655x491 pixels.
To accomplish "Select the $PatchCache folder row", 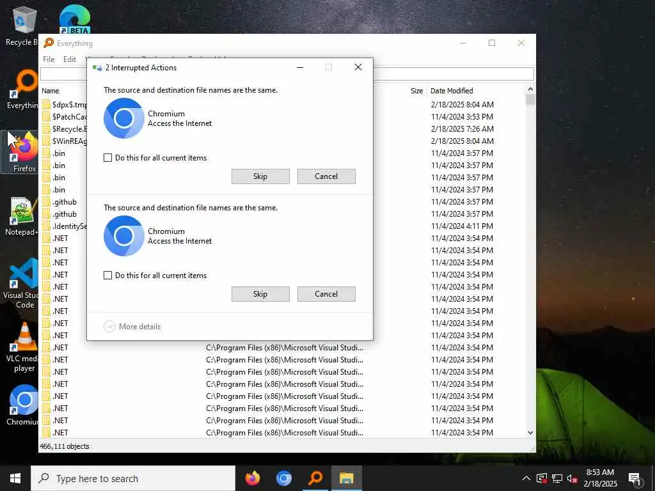I will (x=65, y=117).
